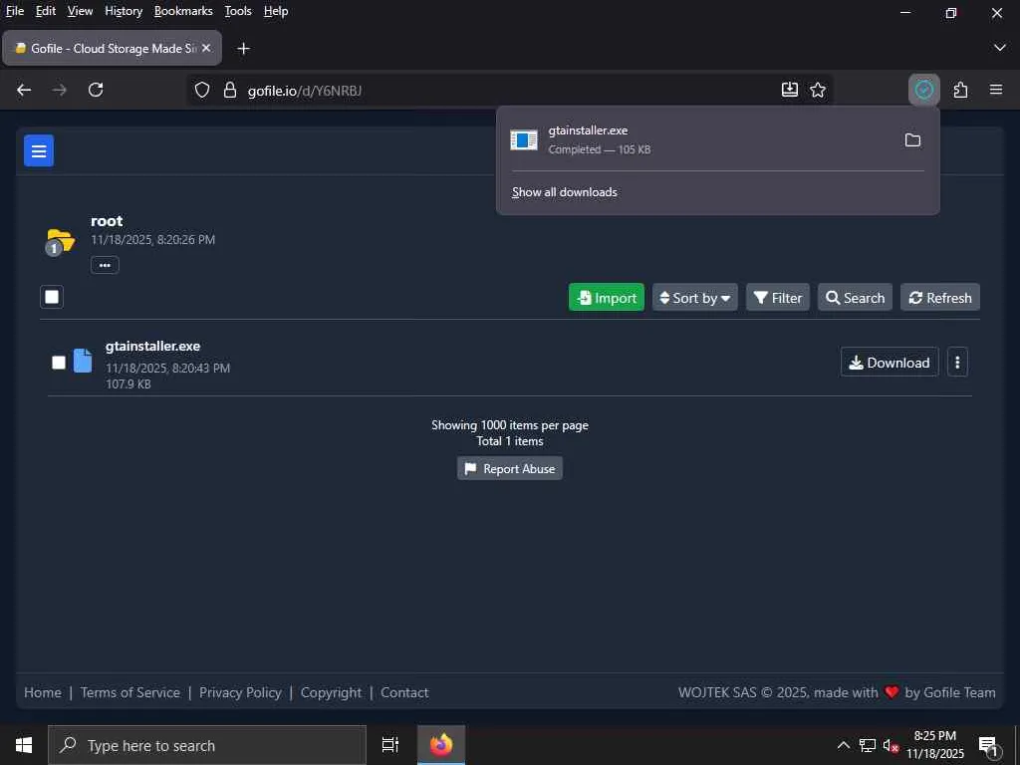
Task: Open the Windows Start menu
Action: pos(24,745)
